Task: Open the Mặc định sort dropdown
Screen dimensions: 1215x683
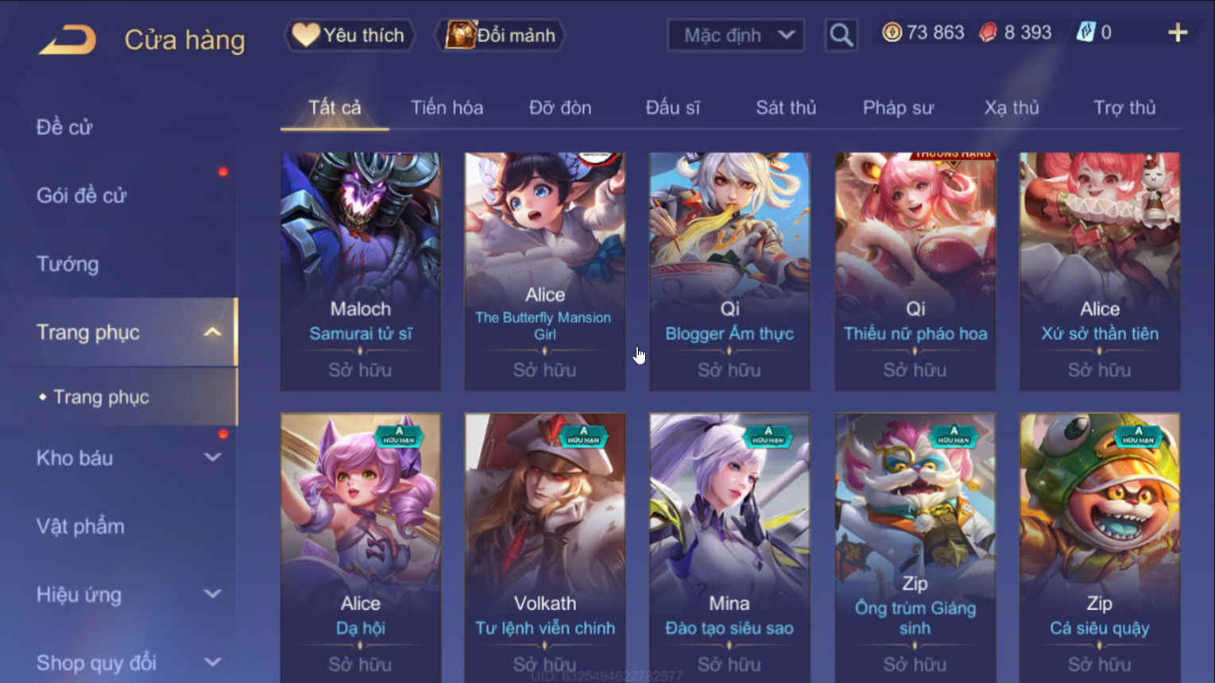Action: [736, 35]
